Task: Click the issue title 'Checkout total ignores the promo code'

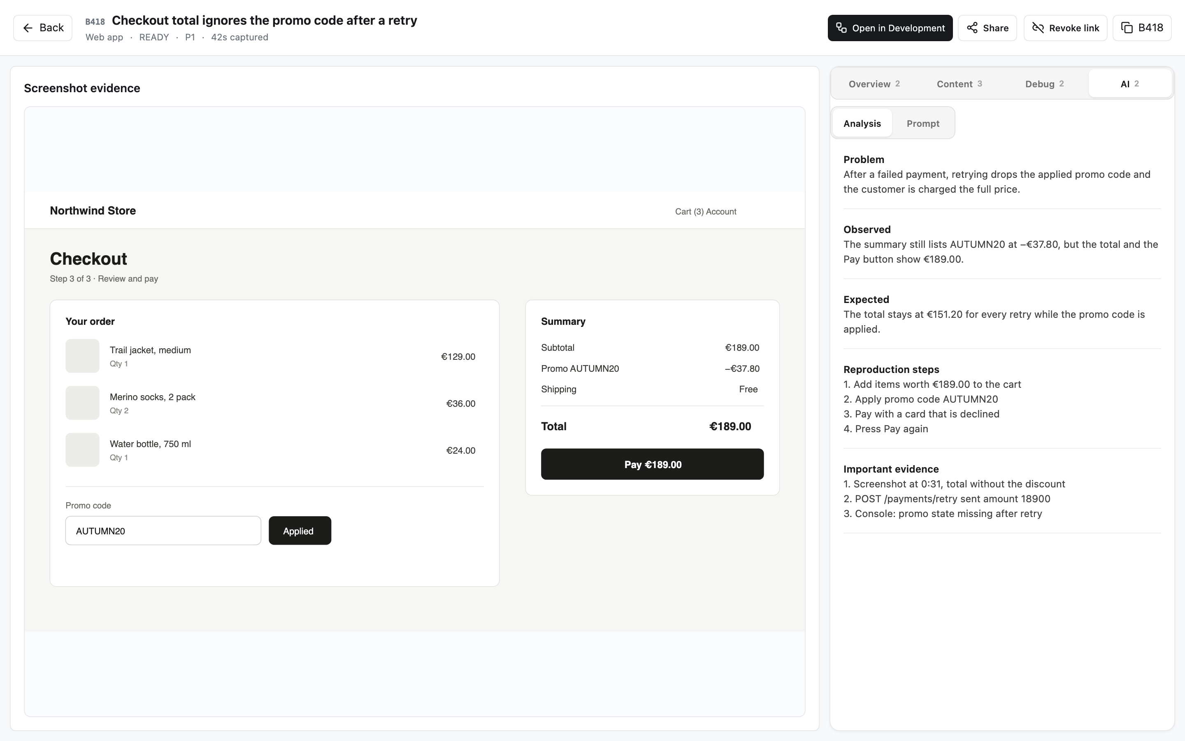Action: (x=265, y=21)
